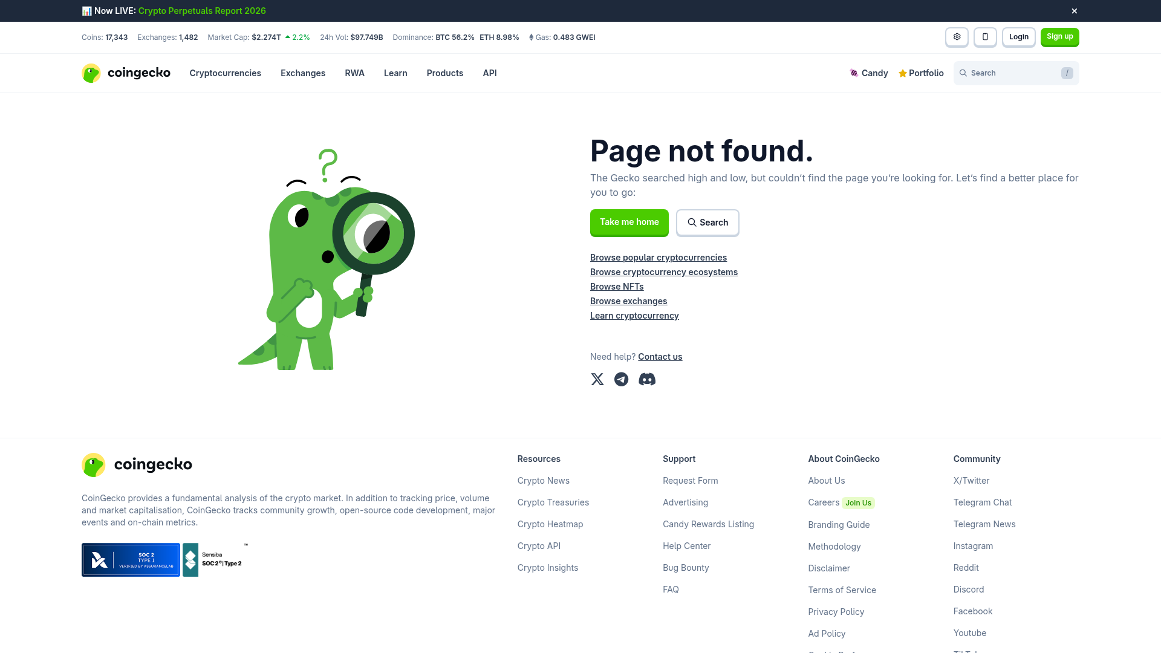Screen dimensions: 1161x653
Task: Open the About Us footer link
Action: [827, 481]
